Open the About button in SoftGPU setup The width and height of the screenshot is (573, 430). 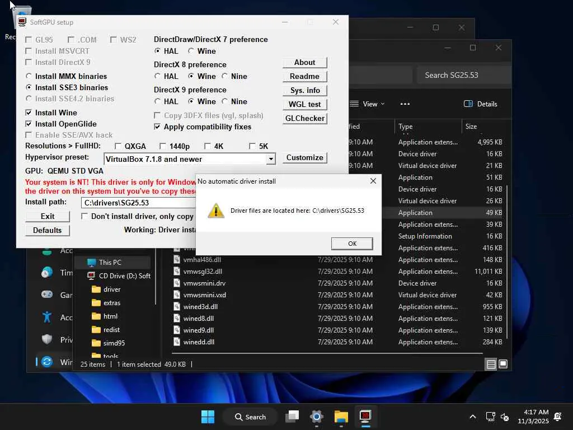point(304,63)
